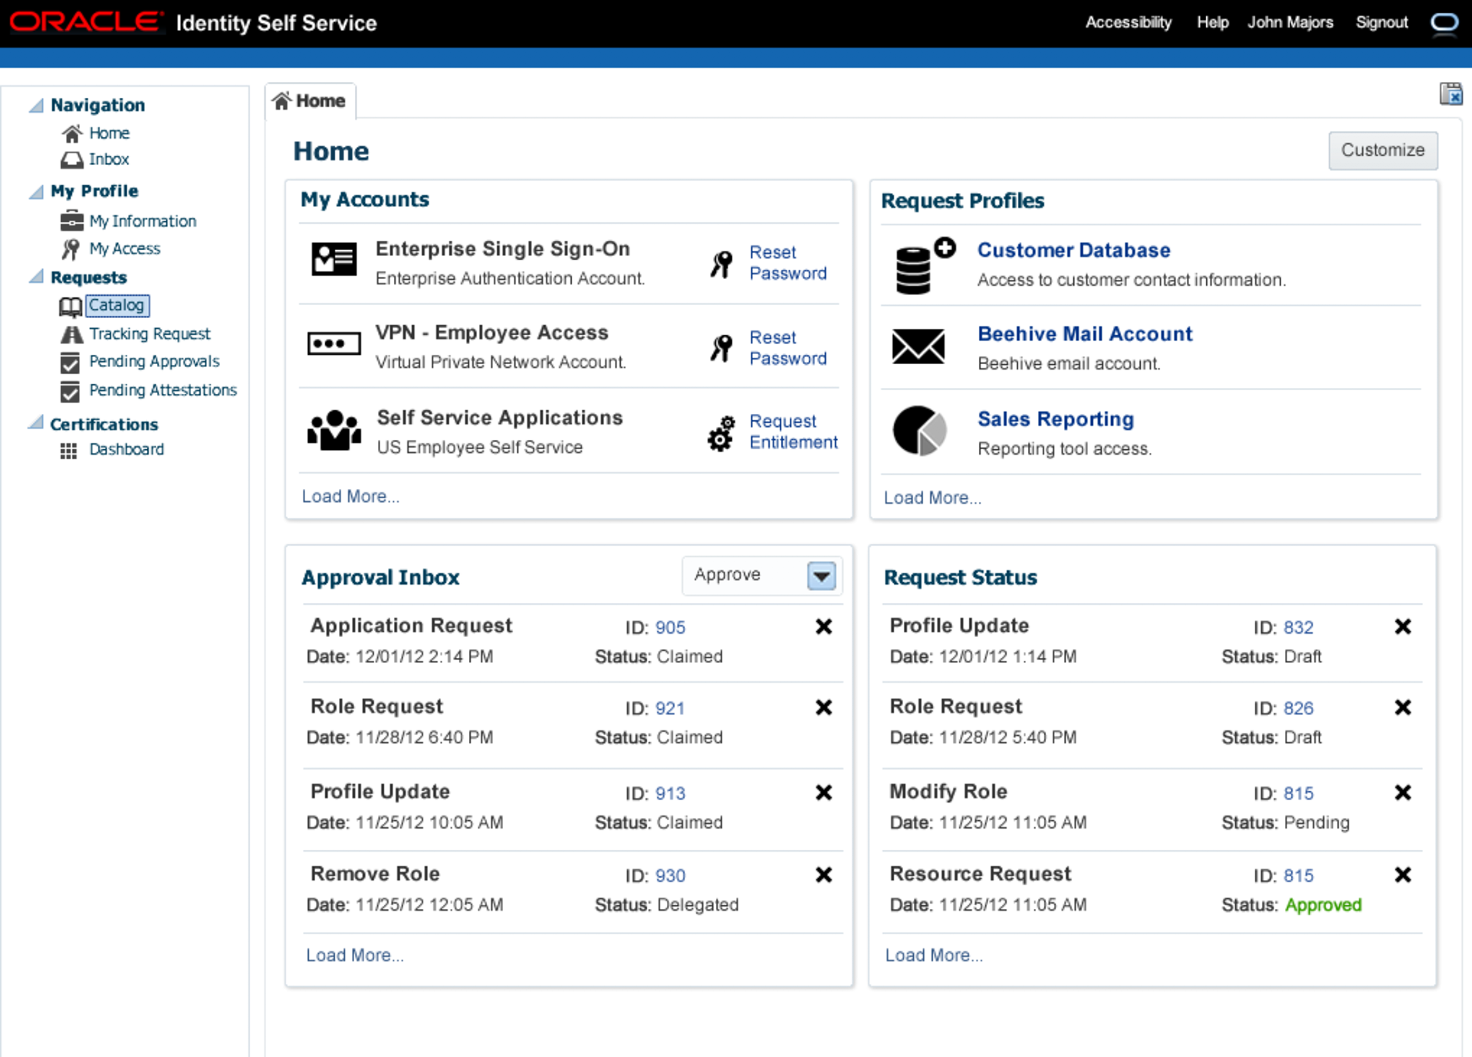Dismiss Role Request 921 with its X
This screenshot has width=1472, height=1057.
823,707
